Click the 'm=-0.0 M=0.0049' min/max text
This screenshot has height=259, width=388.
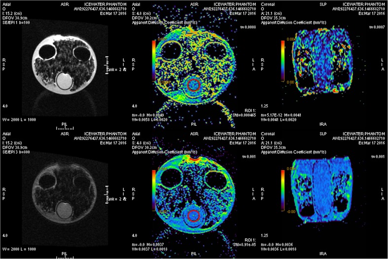[148, 115]
